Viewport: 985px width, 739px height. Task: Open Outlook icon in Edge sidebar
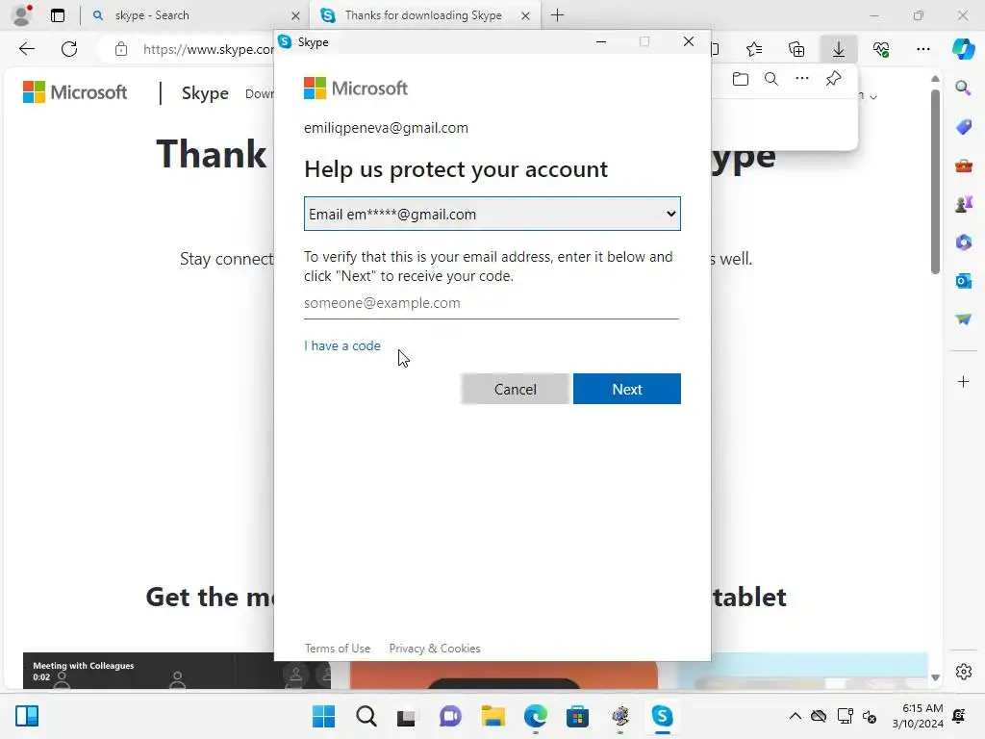coord(963,280)
